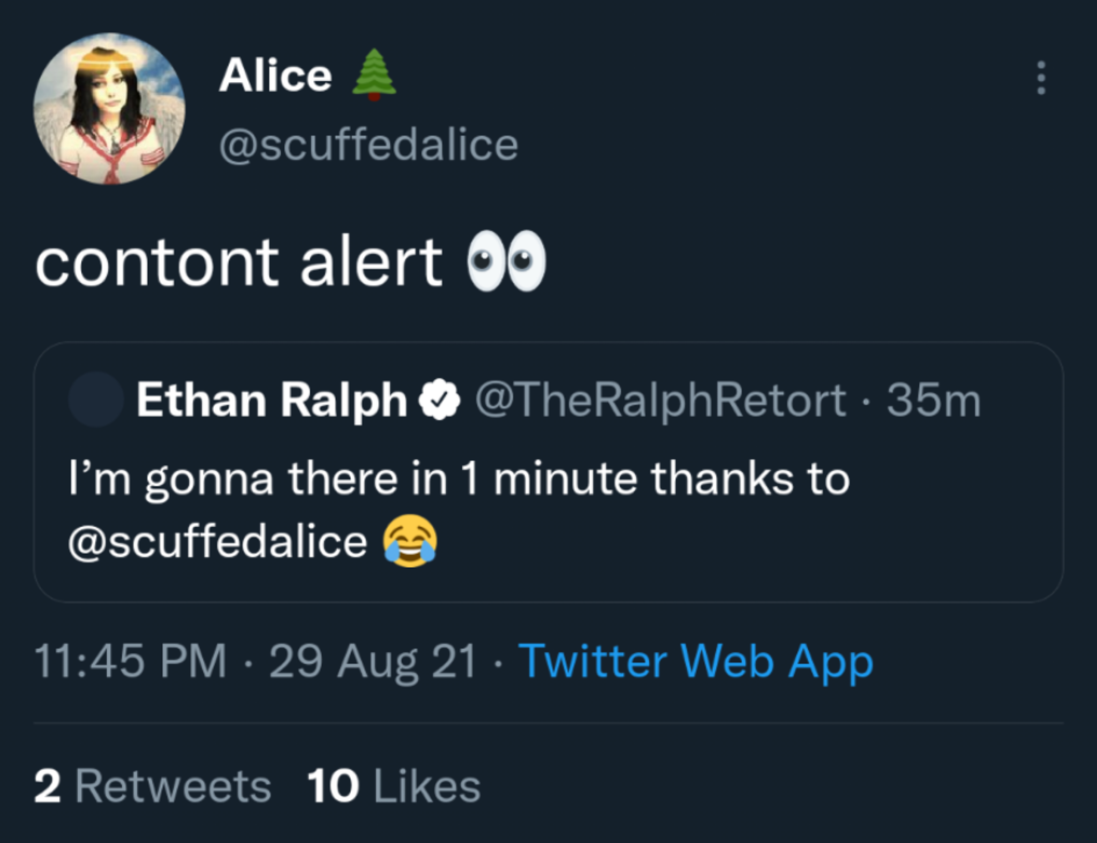Open the Alice display name

pyautogui.click(x=276, y=76)
